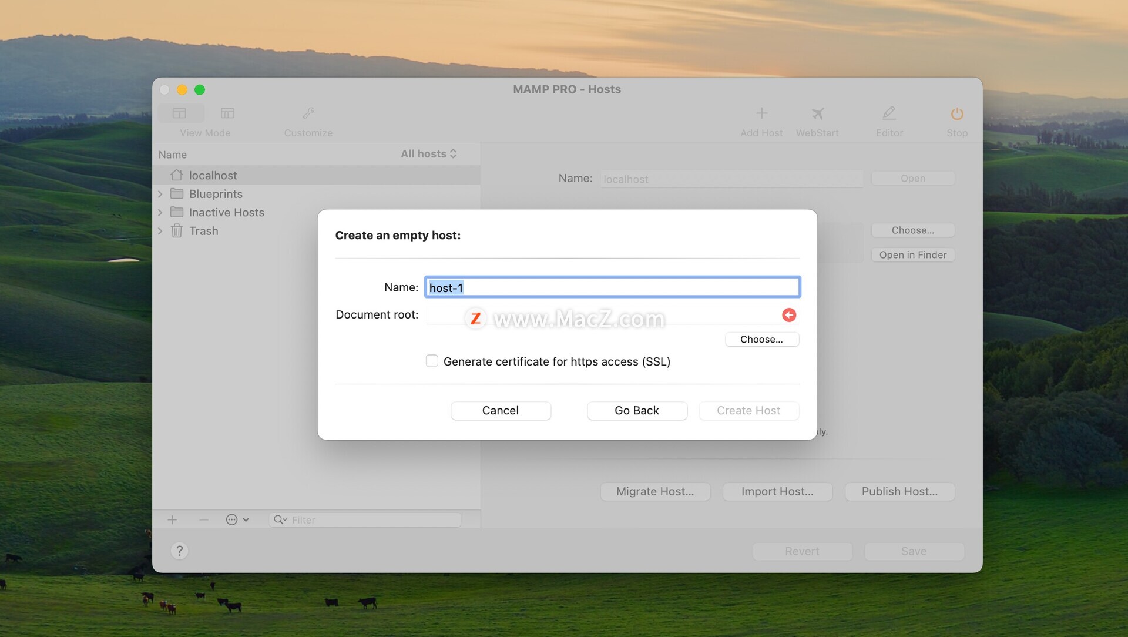The width and height of the screenshot is (1128, 637).
Task: Click the Inactive Hosts folder icon
Action: tap(177, 212)
